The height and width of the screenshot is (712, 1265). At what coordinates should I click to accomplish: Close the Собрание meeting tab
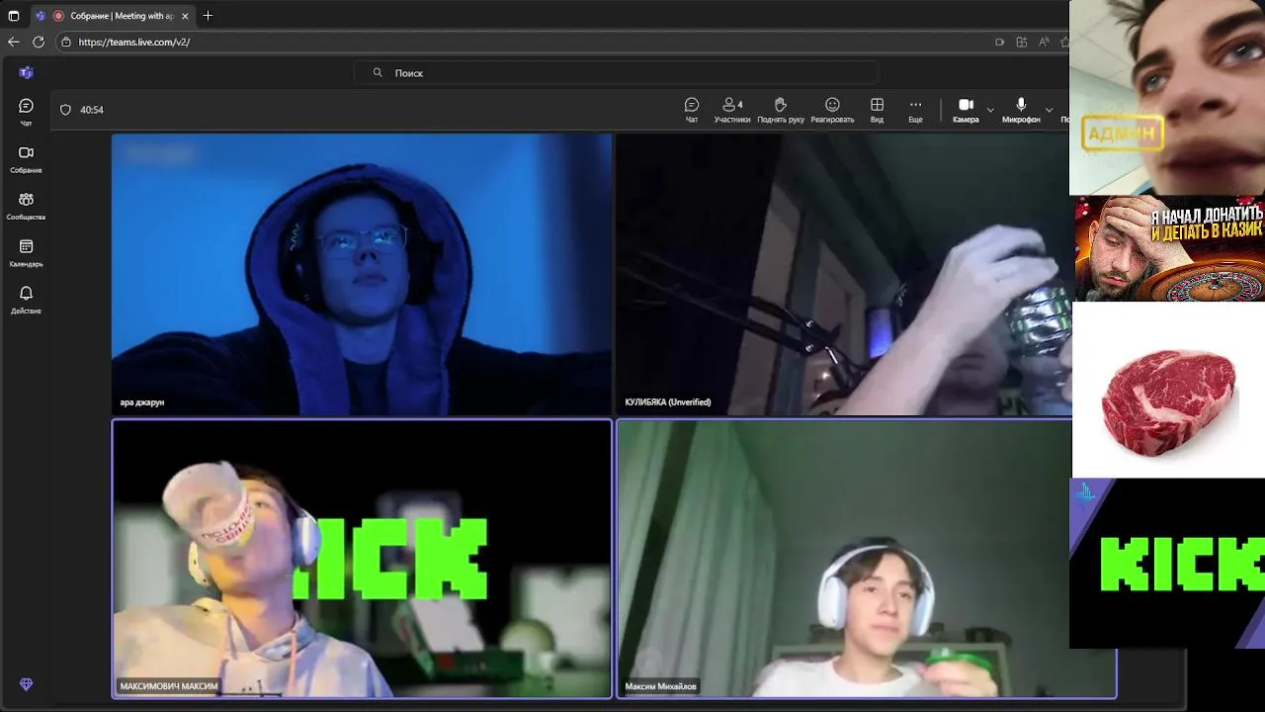pyautogui.click(x=185, y=16)
